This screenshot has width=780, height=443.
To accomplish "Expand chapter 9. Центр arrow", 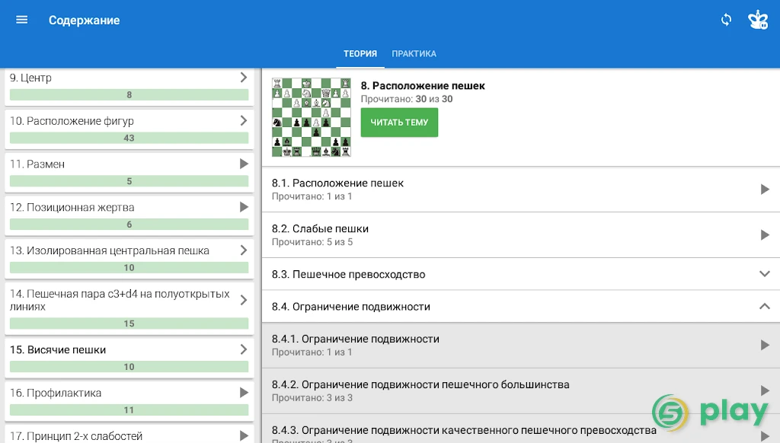I will (x=243, y=78).
